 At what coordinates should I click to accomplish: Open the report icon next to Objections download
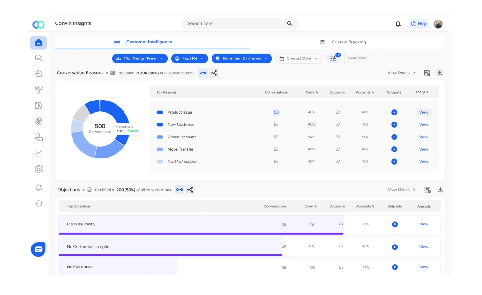pyautogui.click(x=426, y=190)
